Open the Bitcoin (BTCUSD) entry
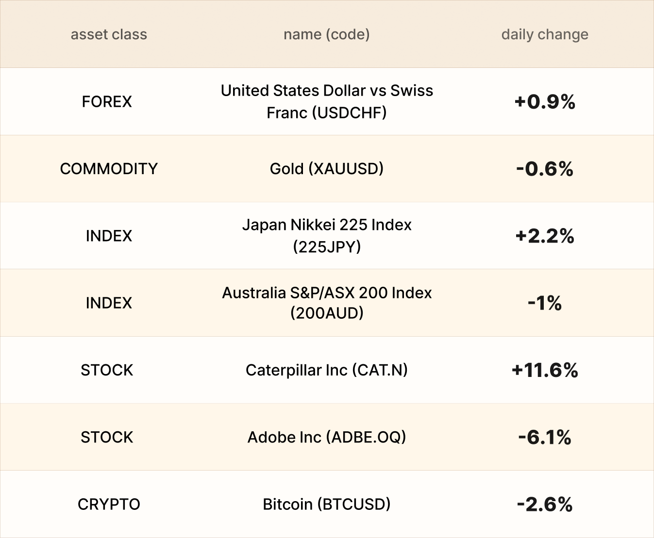The image size is (654, 538). [x=327, y=505]
